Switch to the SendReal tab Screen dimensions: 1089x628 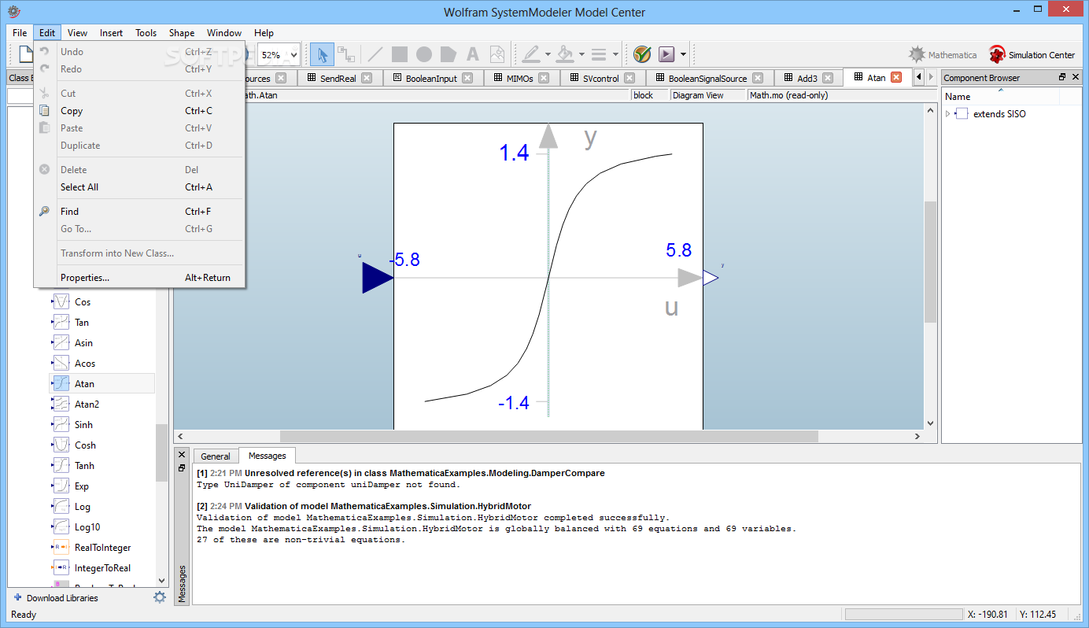pos(340,78)
